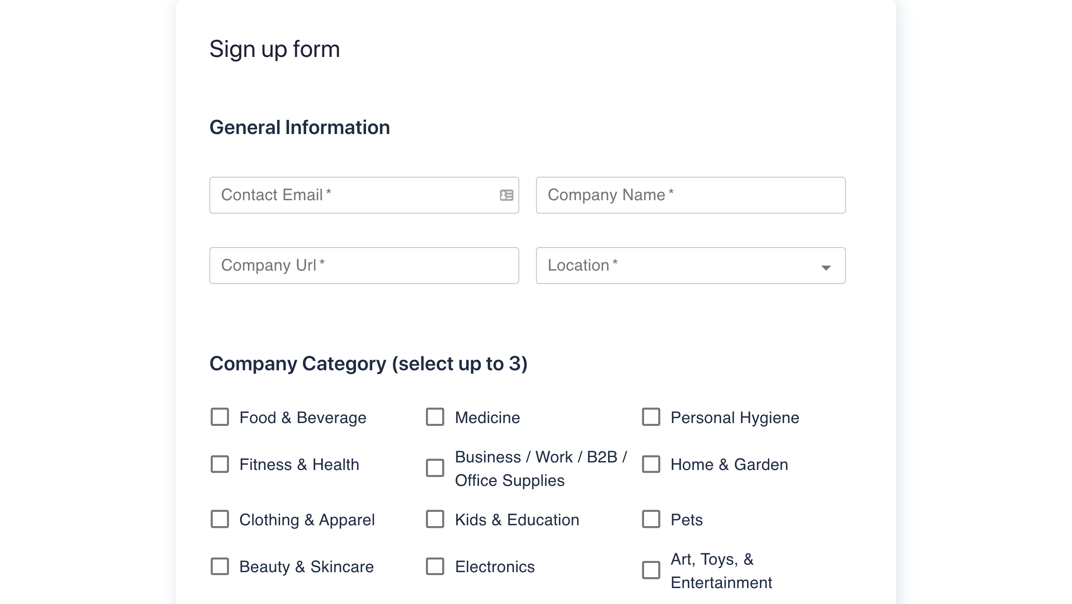
Task: Click into the Company Url field
Action: 364,266
